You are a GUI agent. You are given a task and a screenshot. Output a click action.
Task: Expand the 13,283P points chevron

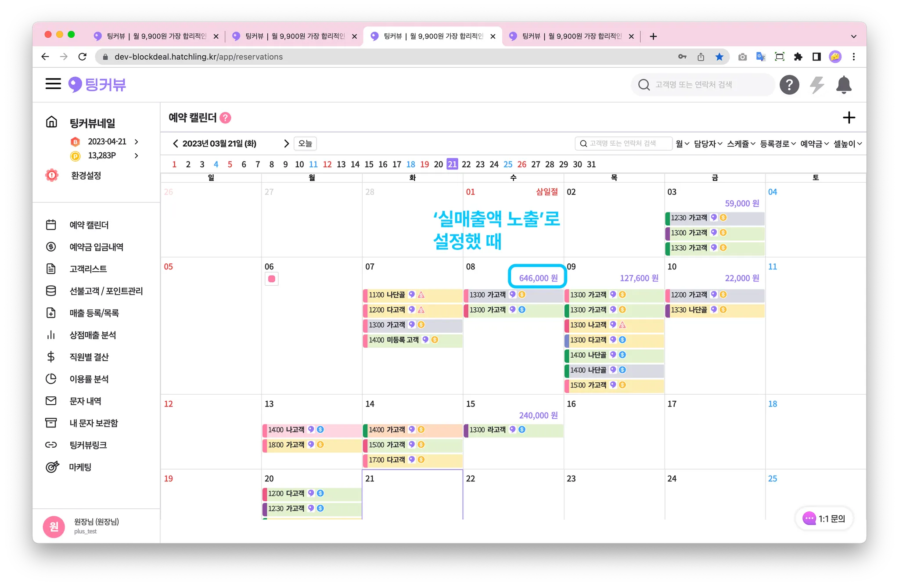coord(137,156)
